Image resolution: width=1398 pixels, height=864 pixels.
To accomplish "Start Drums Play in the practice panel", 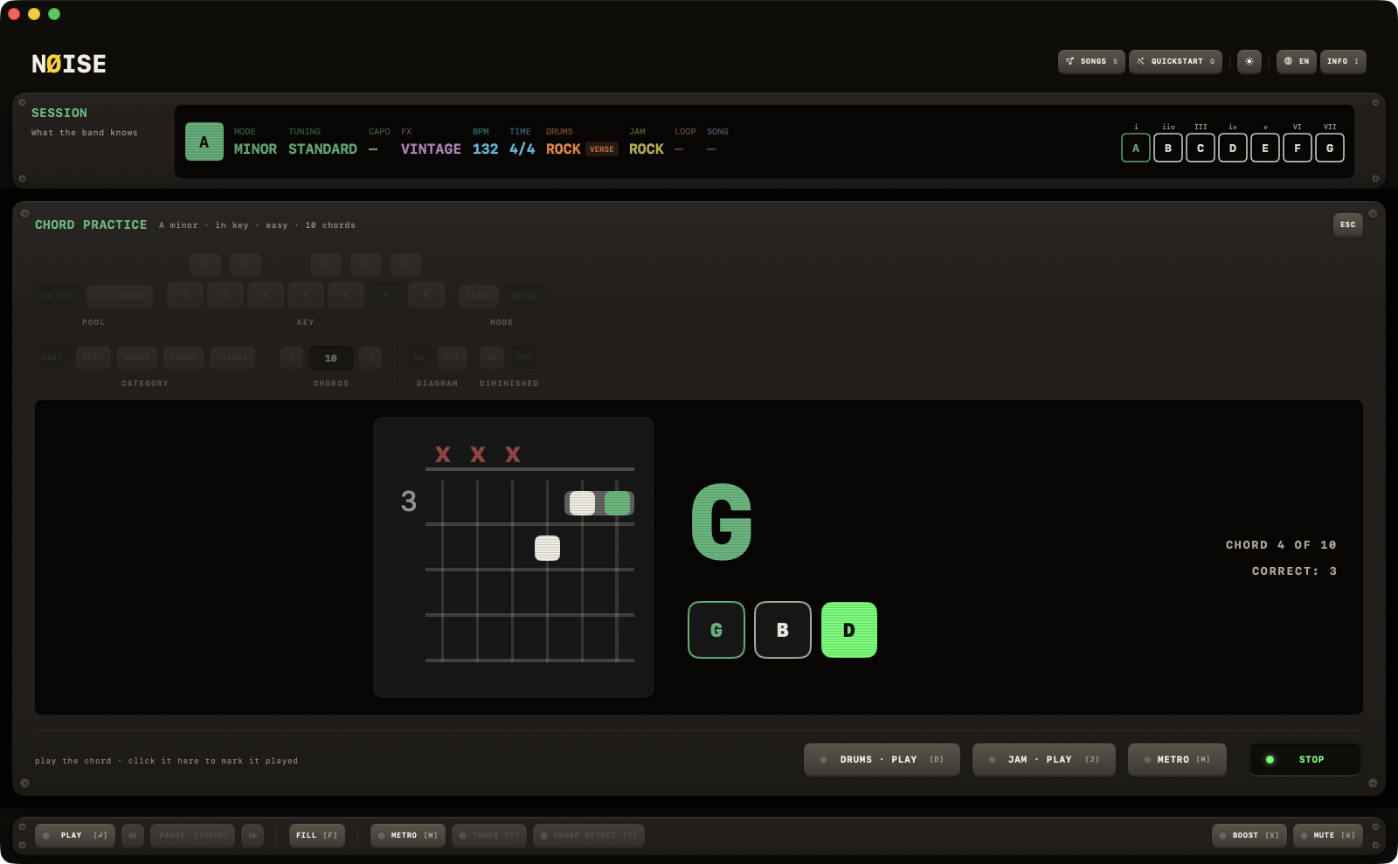I will [x=882, y=759].
